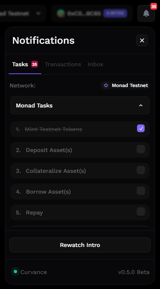This screenshot has height=289, width=160.
Task: Click the red 35 badge on bell
Action: 154,6
